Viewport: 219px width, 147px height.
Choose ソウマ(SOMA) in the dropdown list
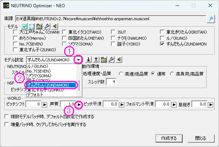[51, 76]
